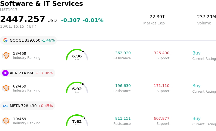
Task: Click GOOGL resistance value 362.920
Action: point(123,53)
